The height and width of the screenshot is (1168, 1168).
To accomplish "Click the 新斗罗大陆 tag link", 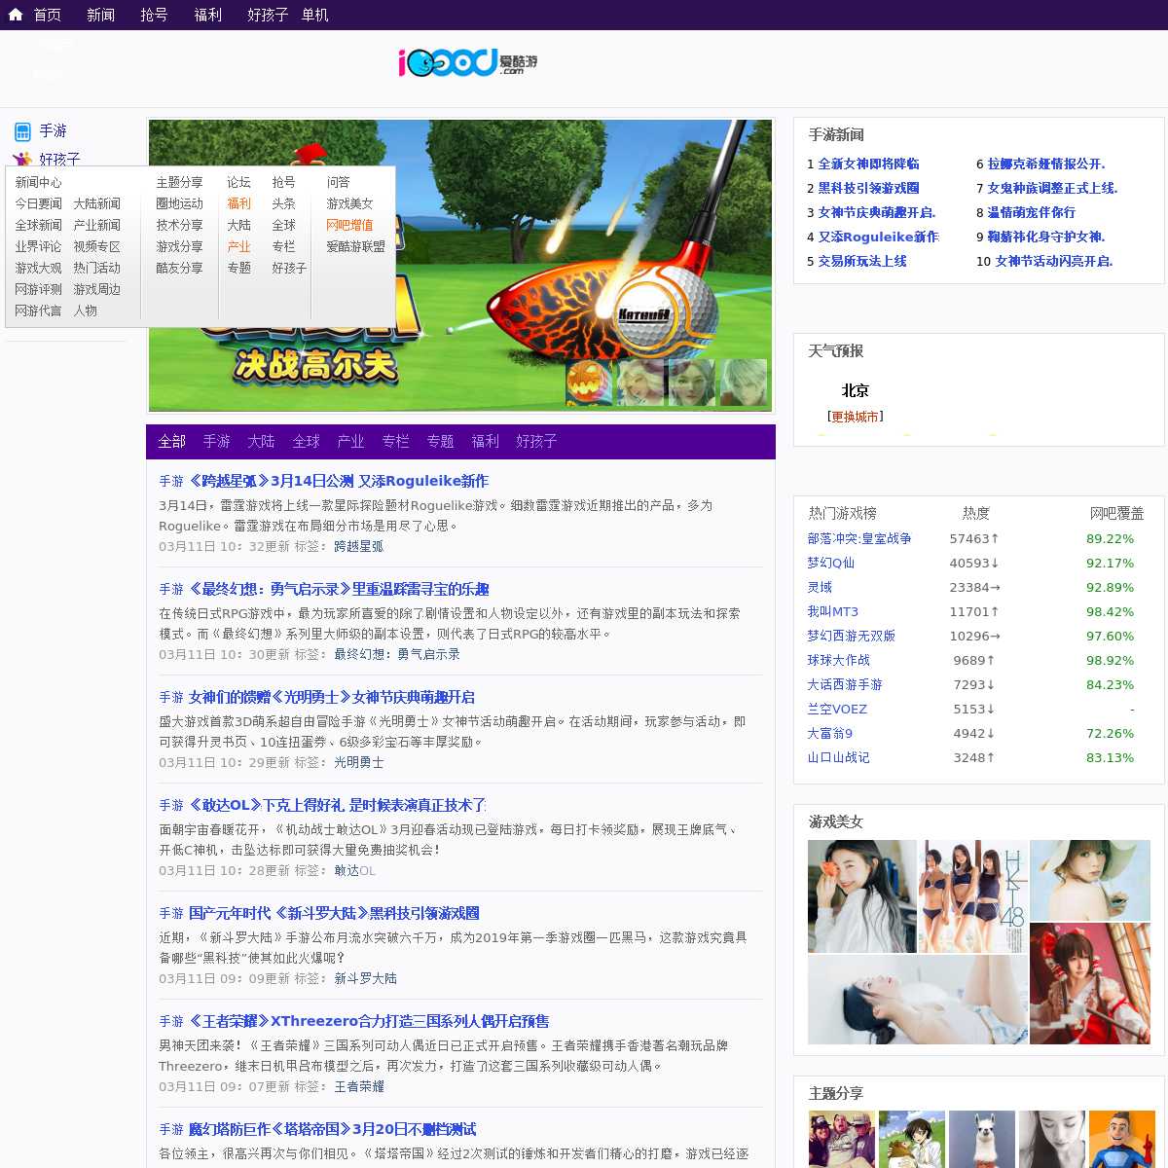I will tap(365, 978).
